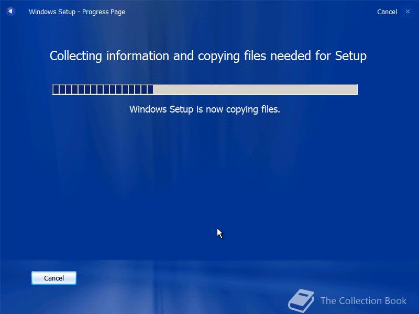Click 'Windows Setup - Progress Page' title text
Image resolution: width=419 pixels, height=314 pixels.
[x=77, y=12]
